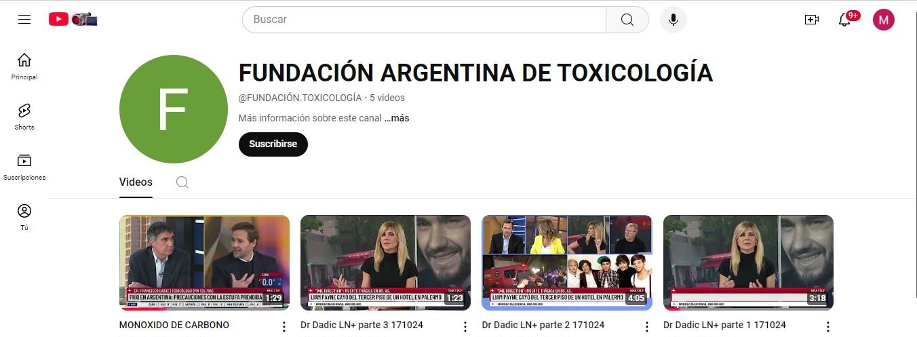Click the 'Más información sobre este canal' text
Image resolution: width=917 pixels, height=337 pixels.
coord(310,118)
